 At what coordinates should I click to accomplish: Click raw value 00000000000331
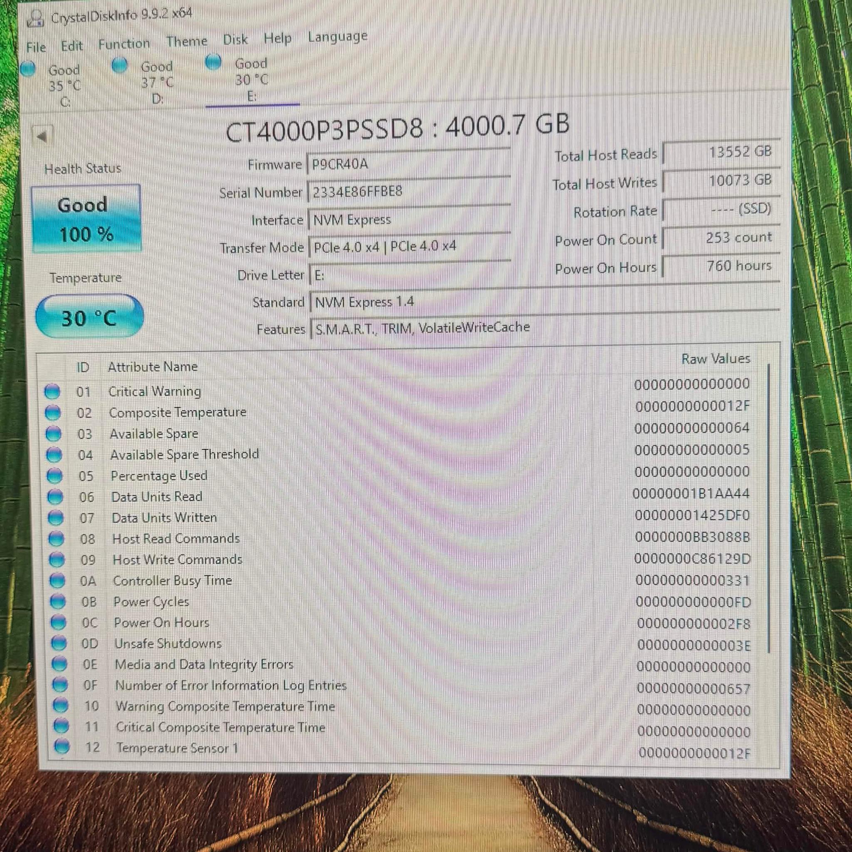click(x=693, y=580)
